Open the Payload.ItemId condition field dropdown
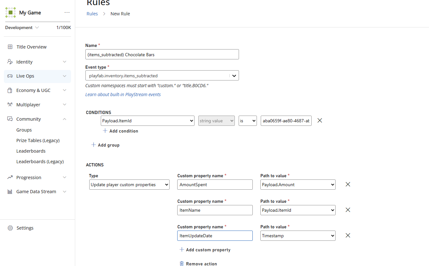This screenshot has width=429, height=266. point(147,121)
